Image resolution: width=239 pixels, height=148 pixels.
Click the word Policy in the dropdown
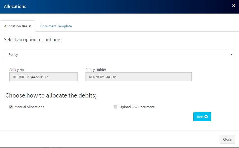pos(13,54)
